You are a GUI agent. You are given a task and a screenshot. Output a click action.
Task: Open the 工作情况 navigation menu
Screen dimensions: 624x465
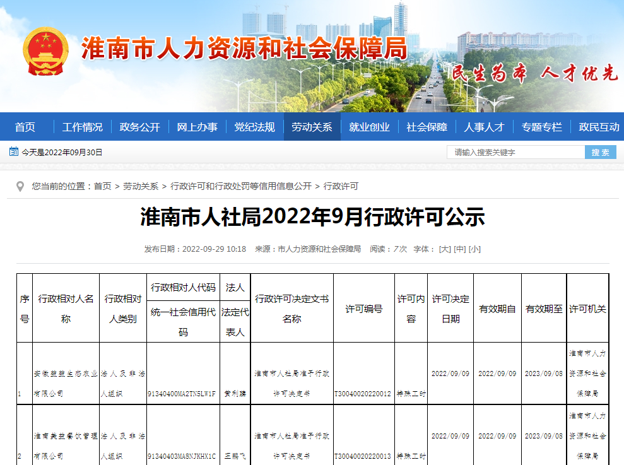click(x=82, y=126)
